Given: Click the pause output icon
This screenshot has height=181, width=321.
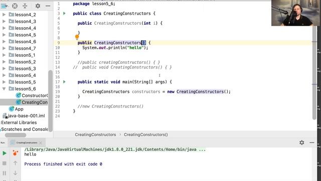Looking at the screenshot, I should (5, 173).
